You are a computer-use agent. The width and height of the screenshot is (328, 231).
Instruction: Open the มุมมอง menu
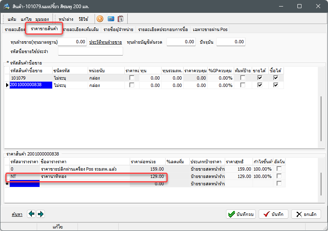point(42,19)
